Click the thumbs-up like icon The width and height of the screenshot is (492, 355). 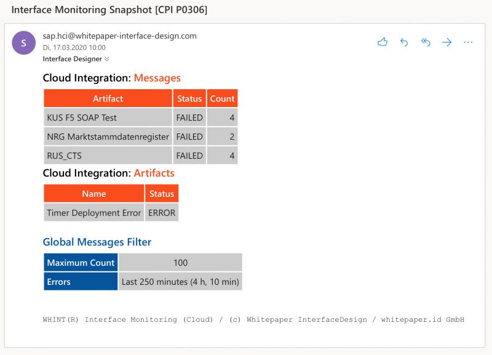click(383, 42)
